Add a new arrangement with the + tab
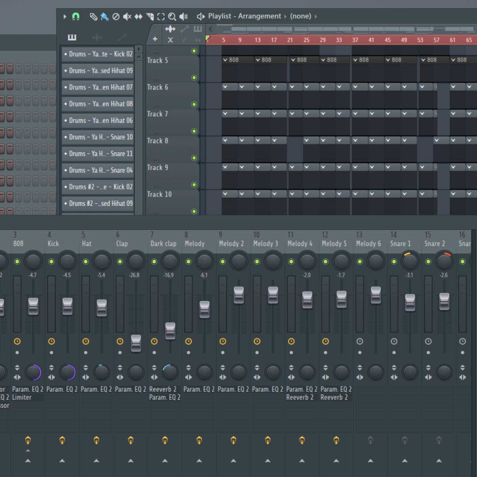 (x=155, y=39)
